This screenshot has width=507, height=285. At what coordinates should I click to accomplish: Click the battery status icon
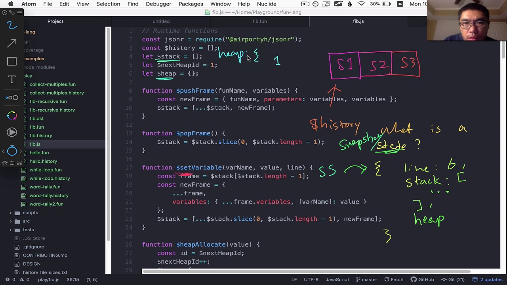tap(386, 4)
